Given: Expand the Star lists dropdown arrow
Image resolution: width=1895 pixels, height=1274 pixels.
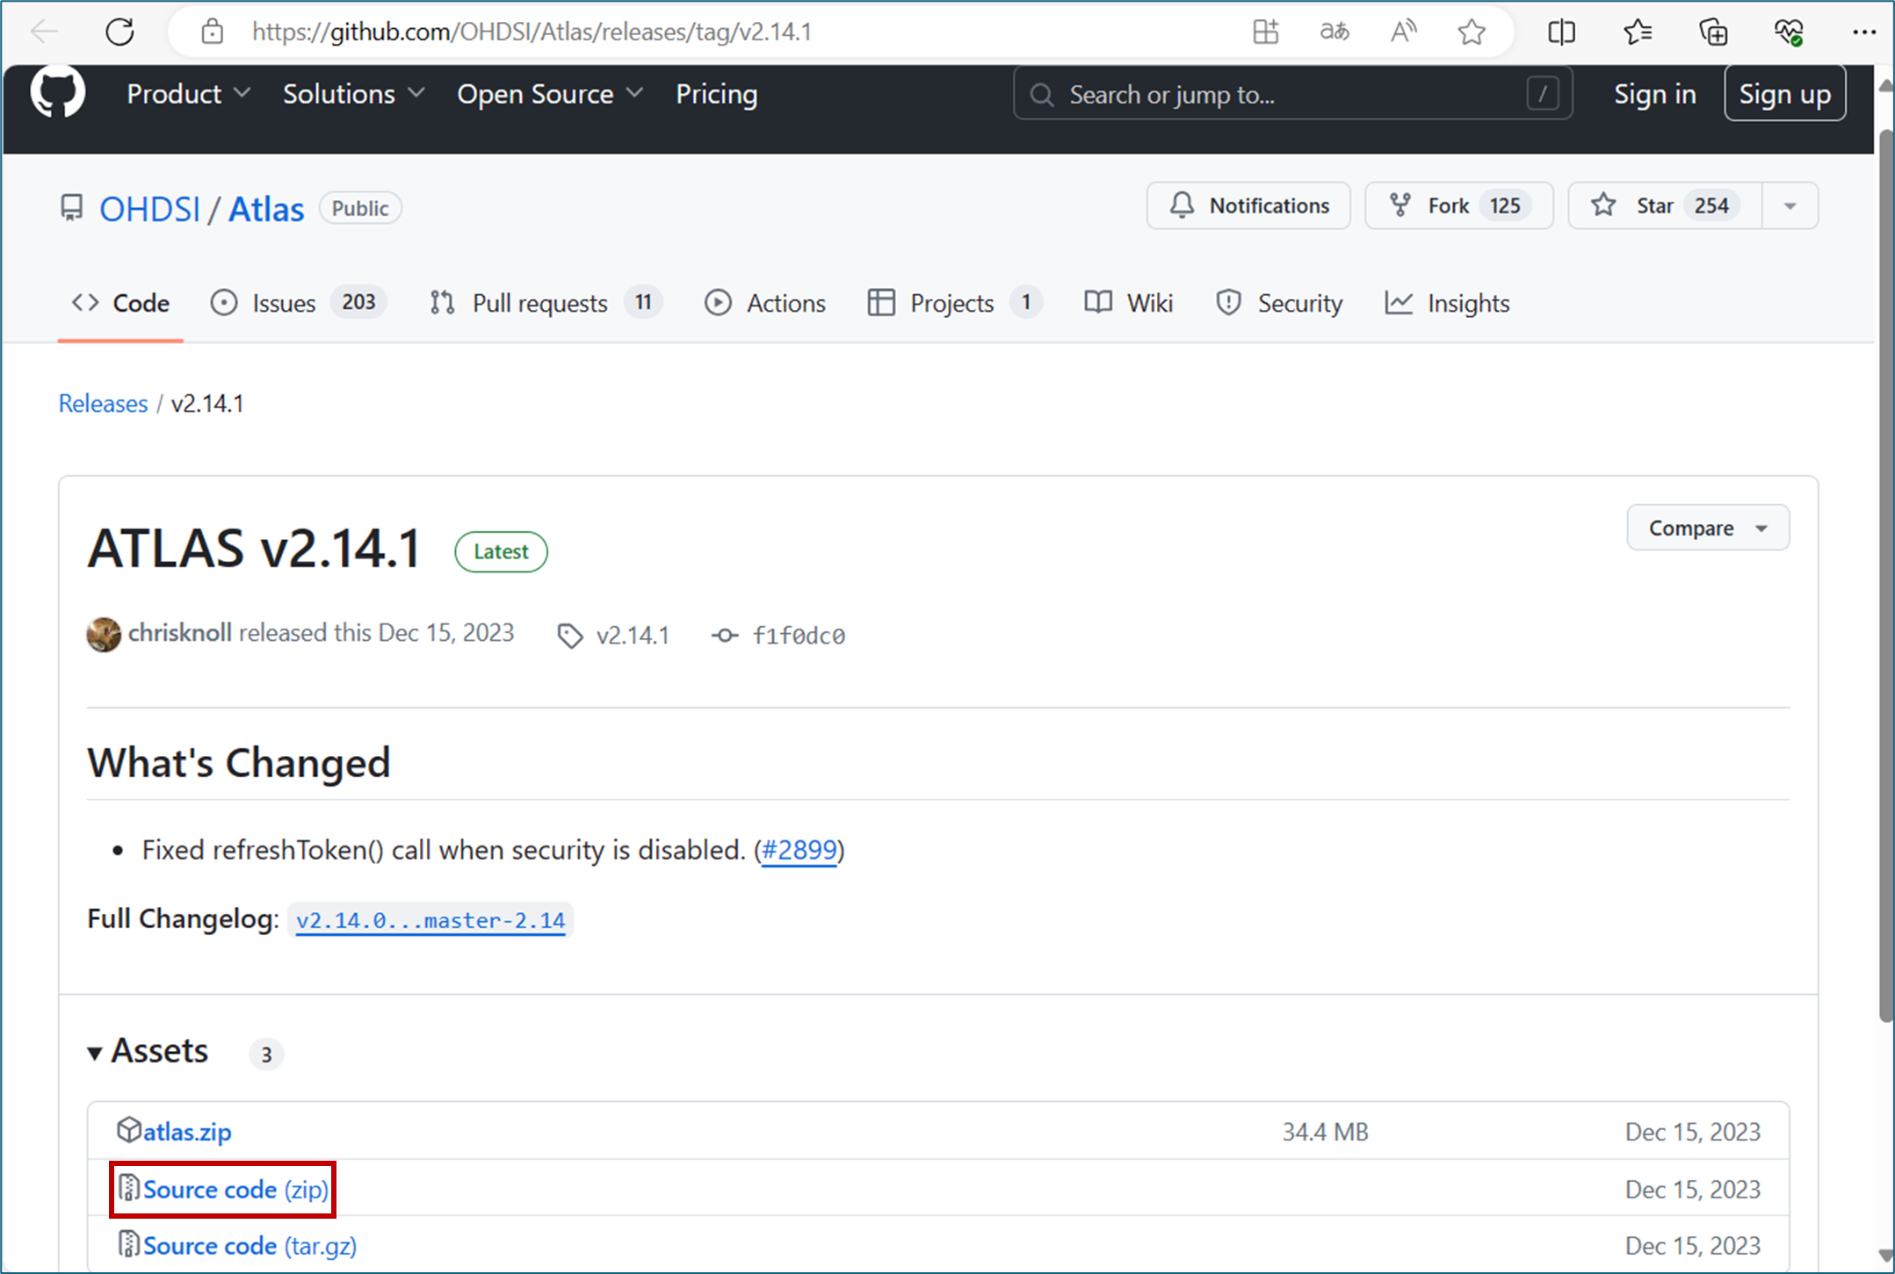Looking at the screenshot, I should (x=1790, y=205).
